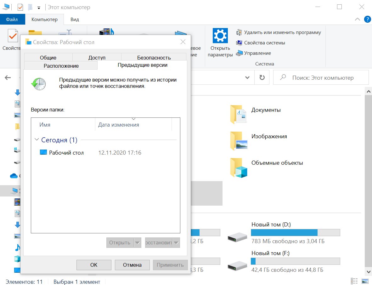Click the search field Поиск: Этот компьютер
The image size is (372, 285).
[321, 77]
